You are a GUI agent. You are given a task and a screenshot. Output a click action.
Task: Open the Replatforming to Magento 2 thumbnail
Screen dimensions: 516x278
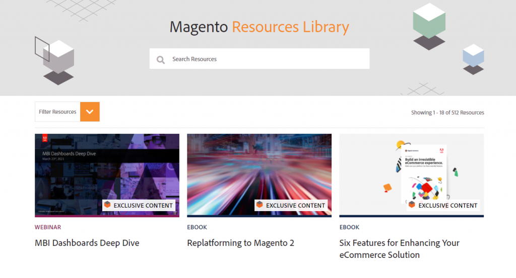pyautogui.click(x=260, y=175)
